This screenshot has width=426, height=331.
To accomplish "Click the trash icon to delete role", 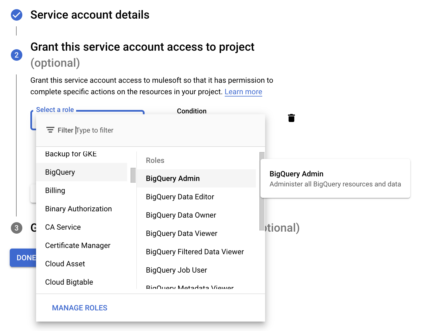I will [x=291, y=118].
